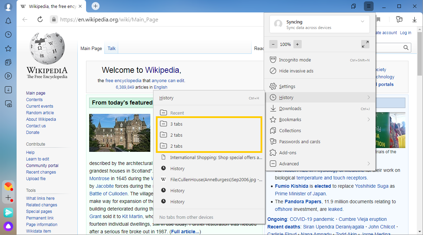Open the Full article link
This screenshot has width=423, height=235.
(185, 232)
